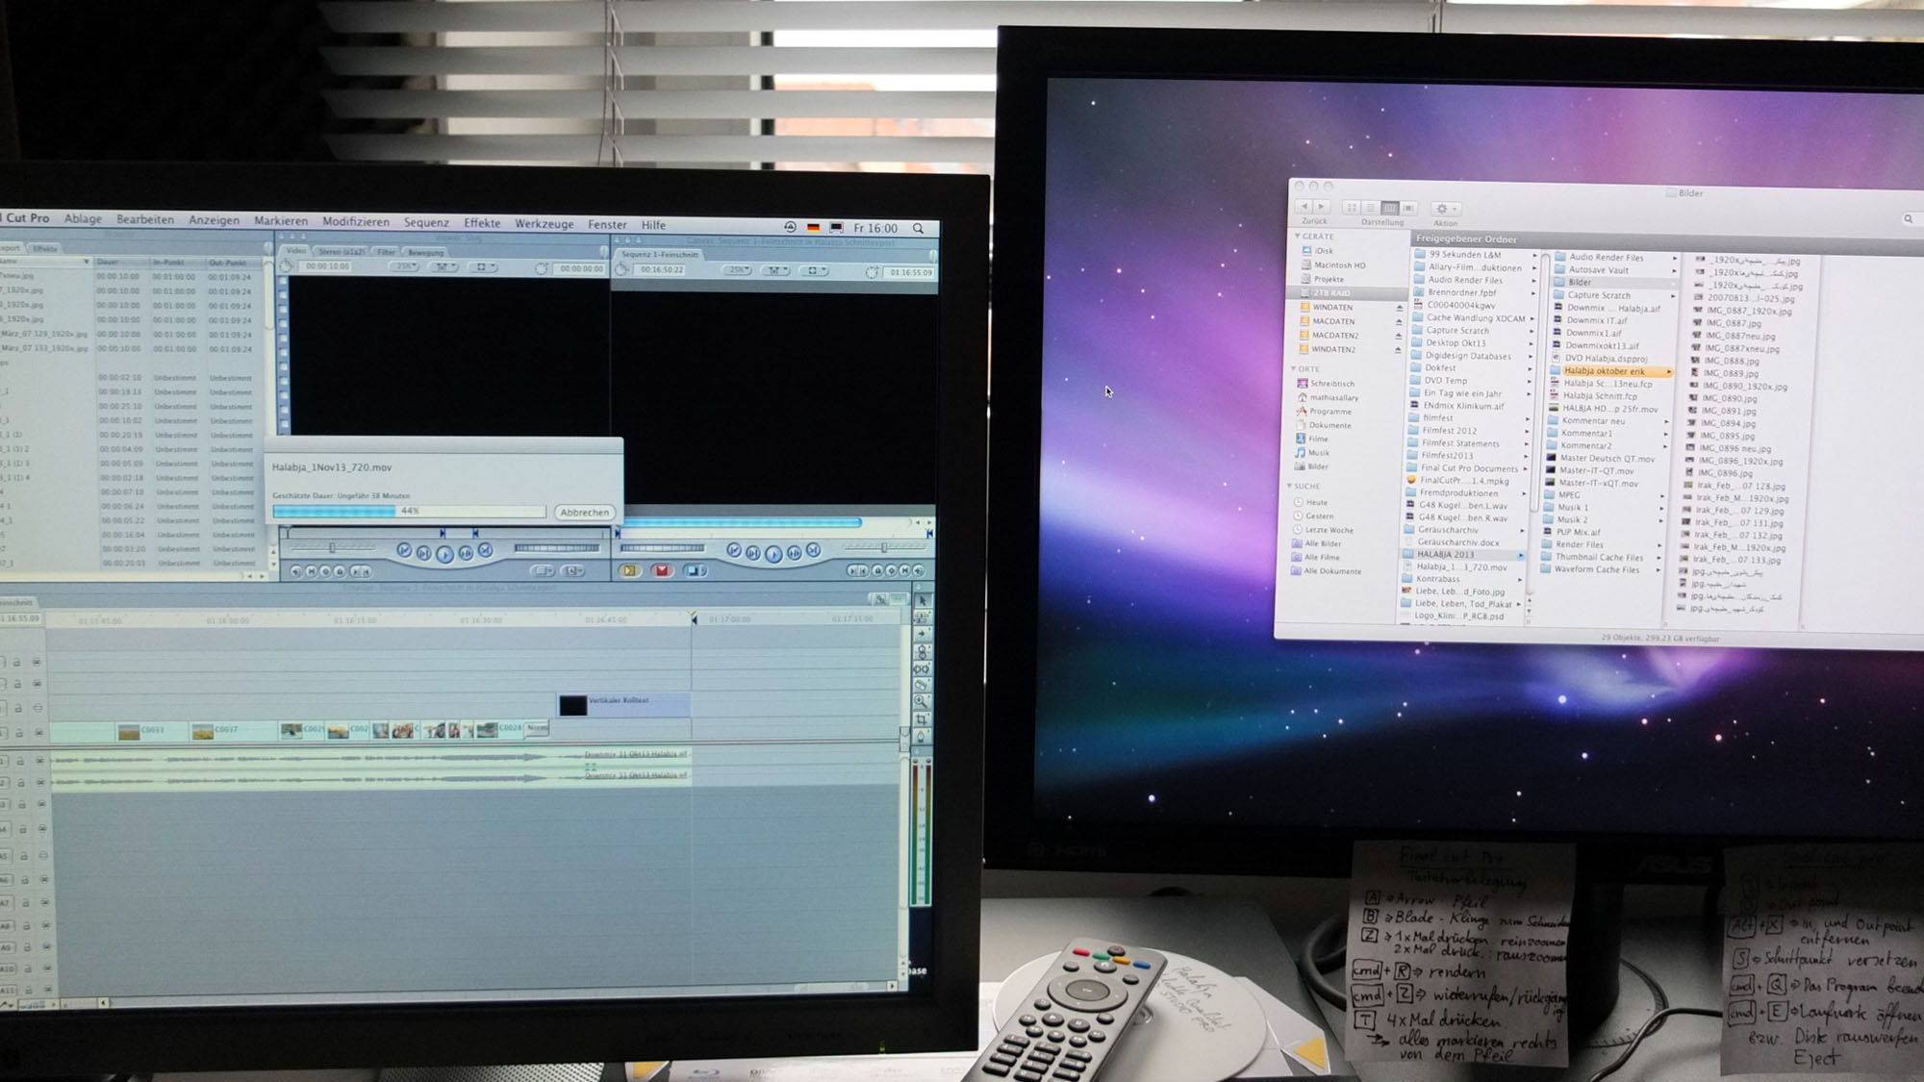
Task: Click the yellow Insert edit button
Action: click(x=629, y=571)
